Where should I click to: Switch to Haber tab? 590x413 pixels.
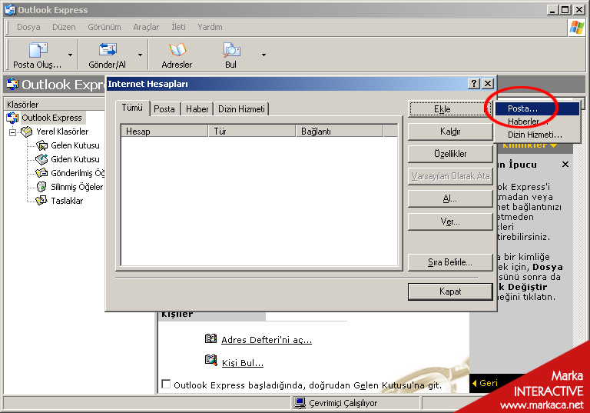[x=197, y=109]
